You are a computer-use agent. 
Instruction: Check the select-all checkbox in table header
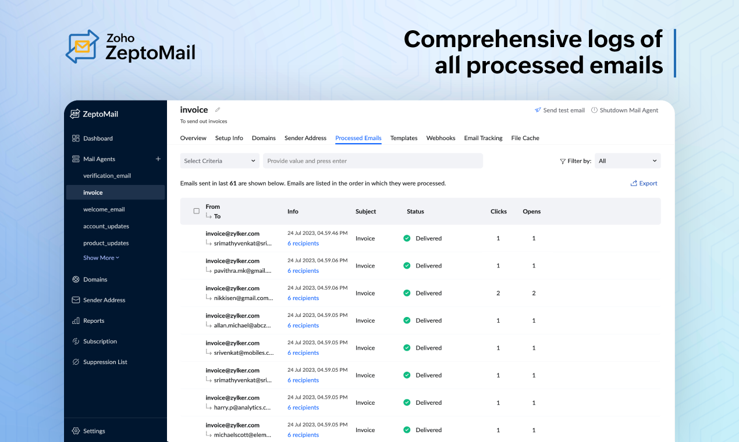pyautogui.click(x=196, y=211)
